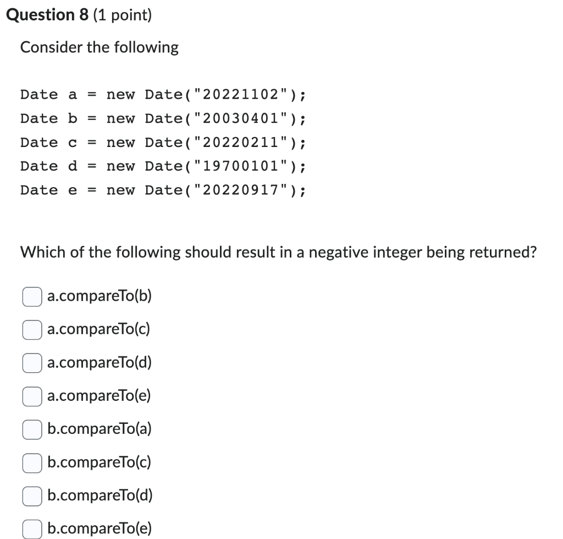Click the code line defining Date d
This screenshot has height=539, width=563.
[x=163, y=166]
